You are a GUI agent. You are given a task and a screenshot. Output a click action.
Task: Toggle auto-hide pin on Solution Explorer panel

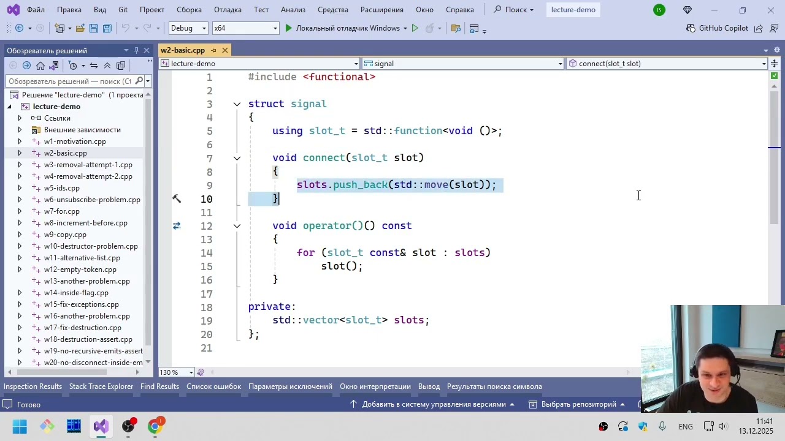click(x=136, y=50)
